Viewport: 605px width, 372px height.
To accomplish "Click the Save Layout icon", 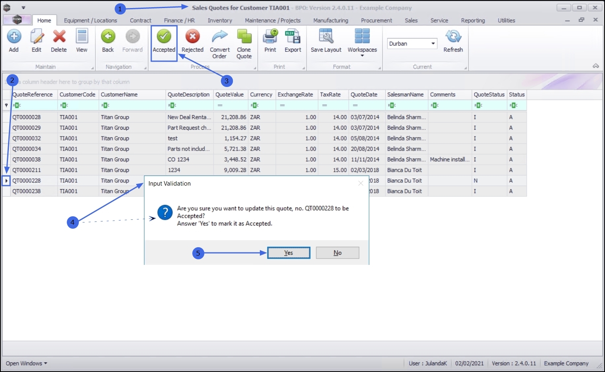I will (x=326, y=37).
